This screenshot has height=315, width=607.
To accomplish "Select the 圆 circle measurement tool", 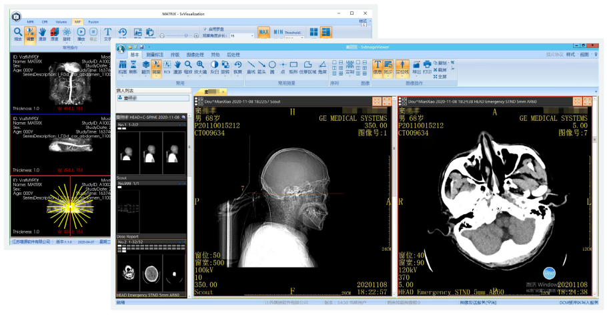I will (272, 67).
